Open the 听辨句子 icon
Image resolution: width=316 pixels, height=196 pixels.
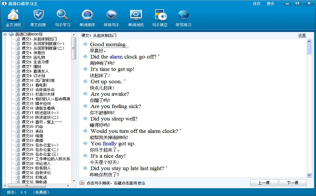coord(111,18)
